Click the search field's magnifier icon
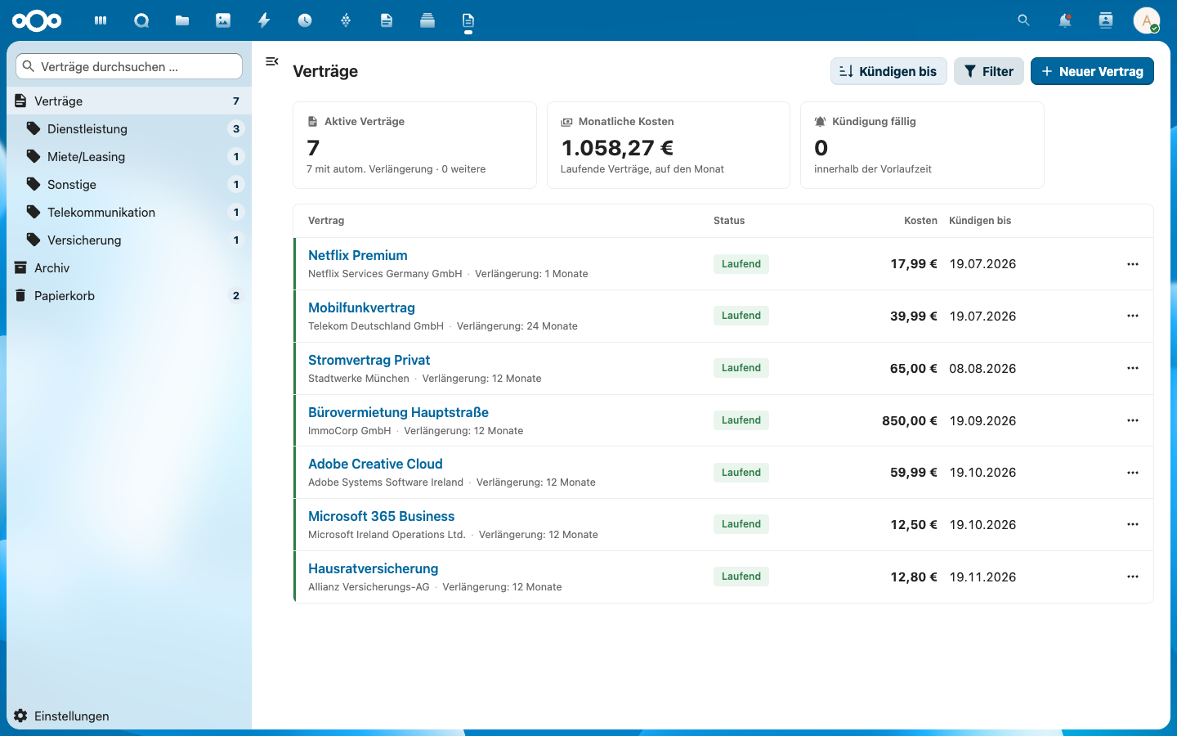1177x736 pixels. (29, 66)
